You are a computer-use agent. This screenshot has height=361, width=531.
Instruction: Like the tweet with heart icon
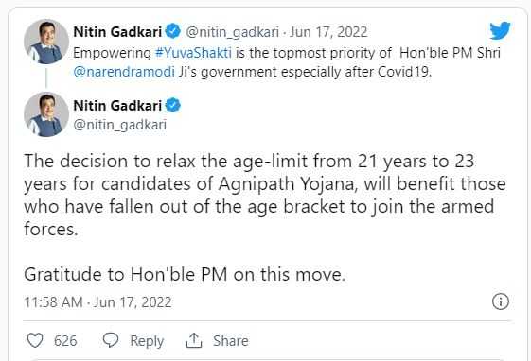tap(35, 340)
